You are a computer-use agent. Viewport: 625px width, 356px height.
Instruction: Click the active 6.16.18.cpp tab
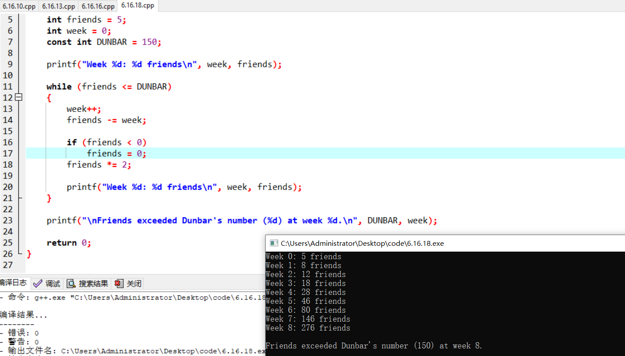138,6
